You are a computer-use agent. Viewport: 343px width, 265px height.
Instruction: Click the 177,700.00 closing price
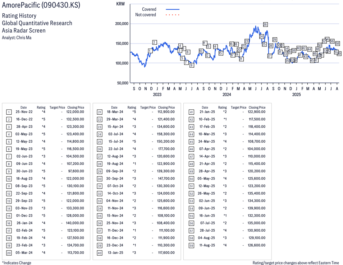click(166, 149)
